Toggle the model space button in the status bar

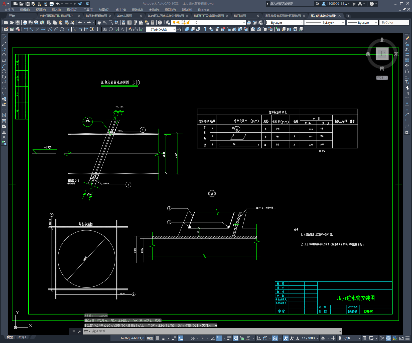(x=150, y=338)
